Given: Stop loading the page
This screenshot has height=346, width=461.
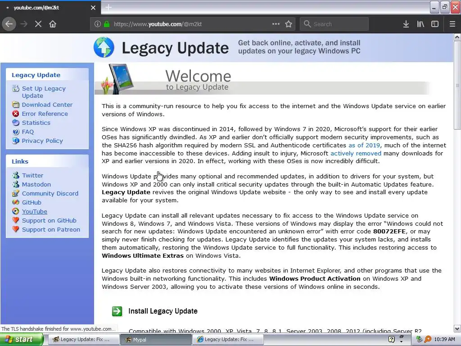Looking at the screenshot, I should click(38, 24).
